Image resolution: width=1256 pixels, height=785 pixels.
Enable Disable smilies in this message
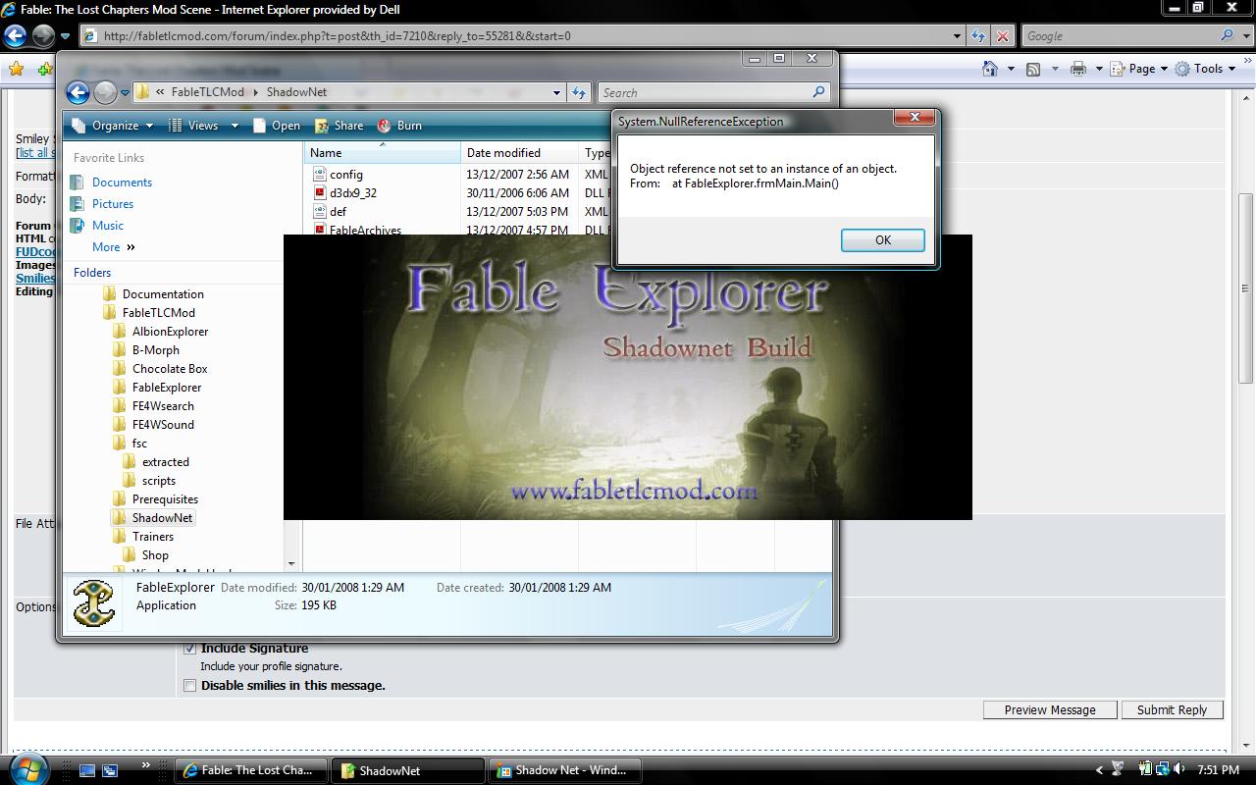190,686
